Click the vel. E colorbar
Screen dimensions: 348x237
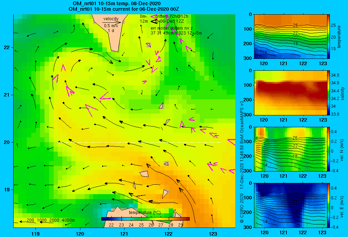[x=329, y=205]
